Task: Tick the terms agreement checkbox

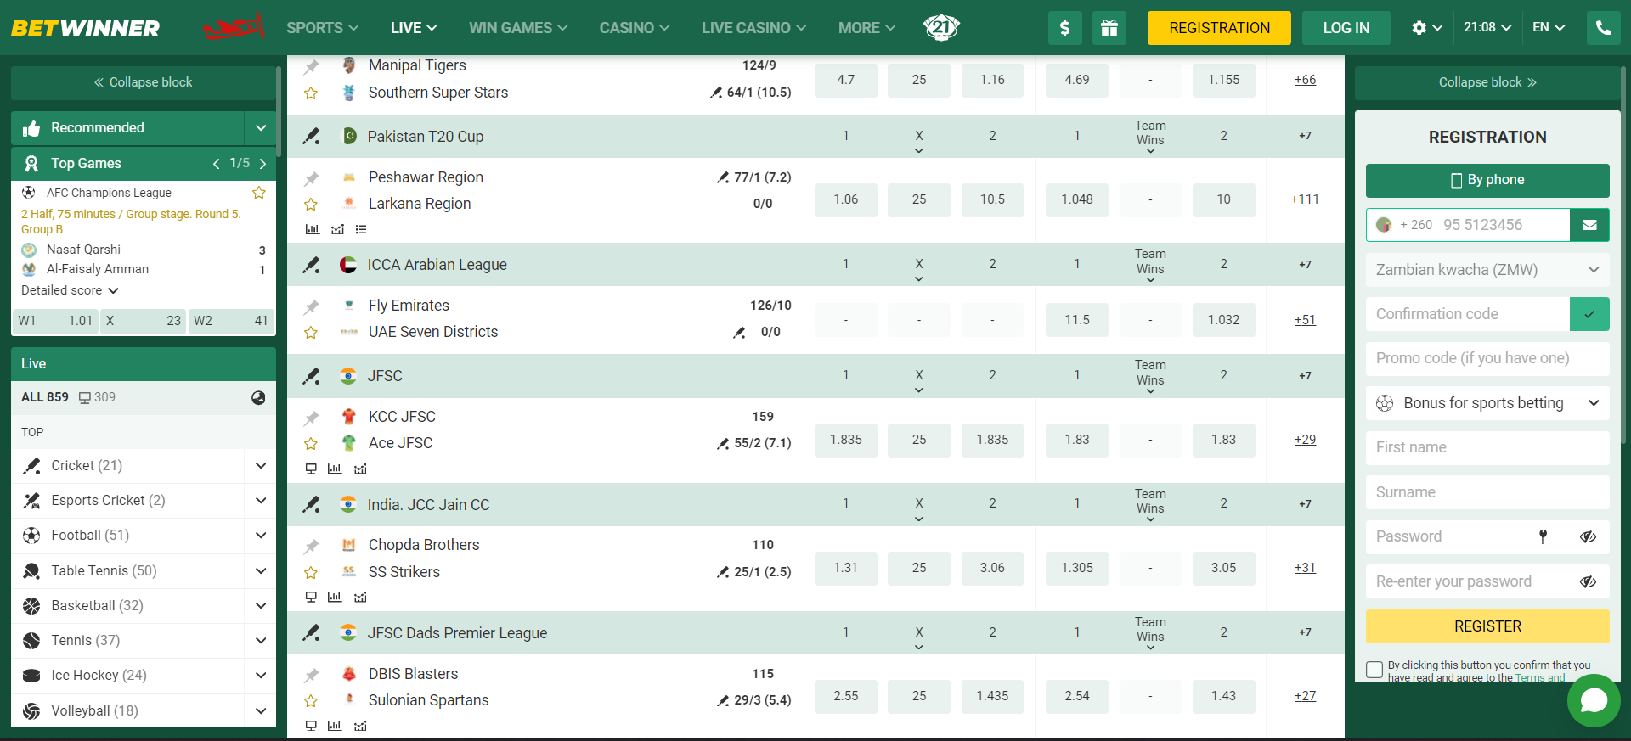Action: click(1374, 670)
